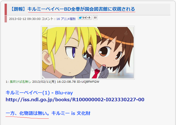Click the ツイート share button

tap(85, 18)
